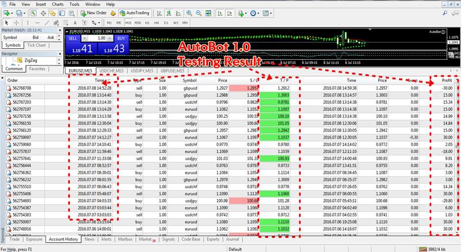
Task: Select the text A tool
Action: [x=75, y=22]
